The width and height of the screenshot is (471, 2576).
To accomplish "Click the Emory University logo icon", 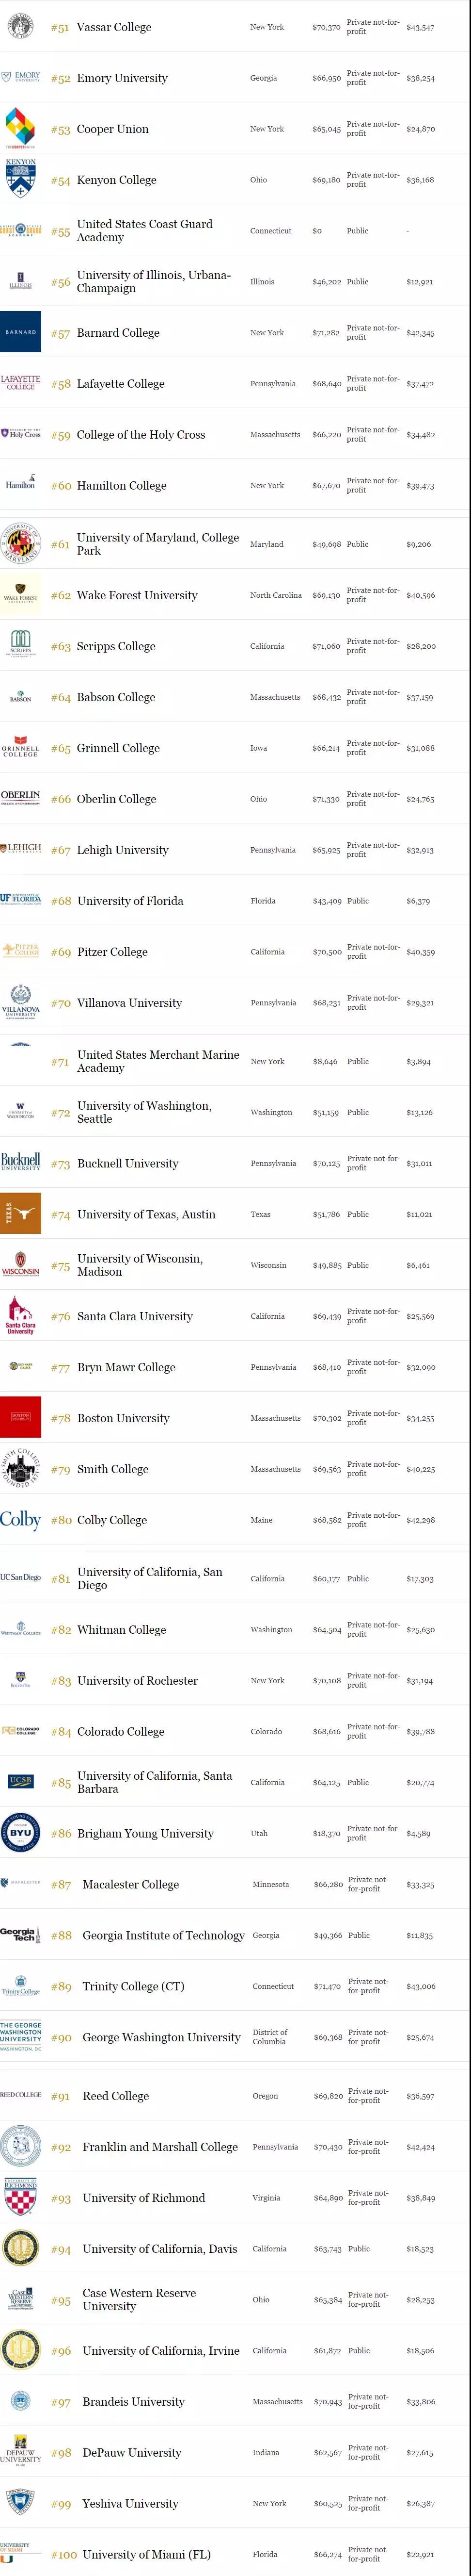I will tap(21, 77).
